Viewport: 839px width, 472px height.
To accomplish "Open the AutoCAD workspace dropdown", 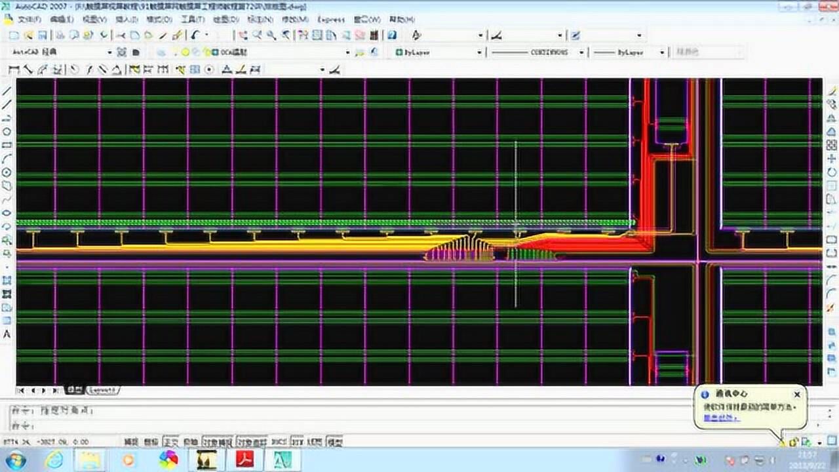I will coord(109,52).
